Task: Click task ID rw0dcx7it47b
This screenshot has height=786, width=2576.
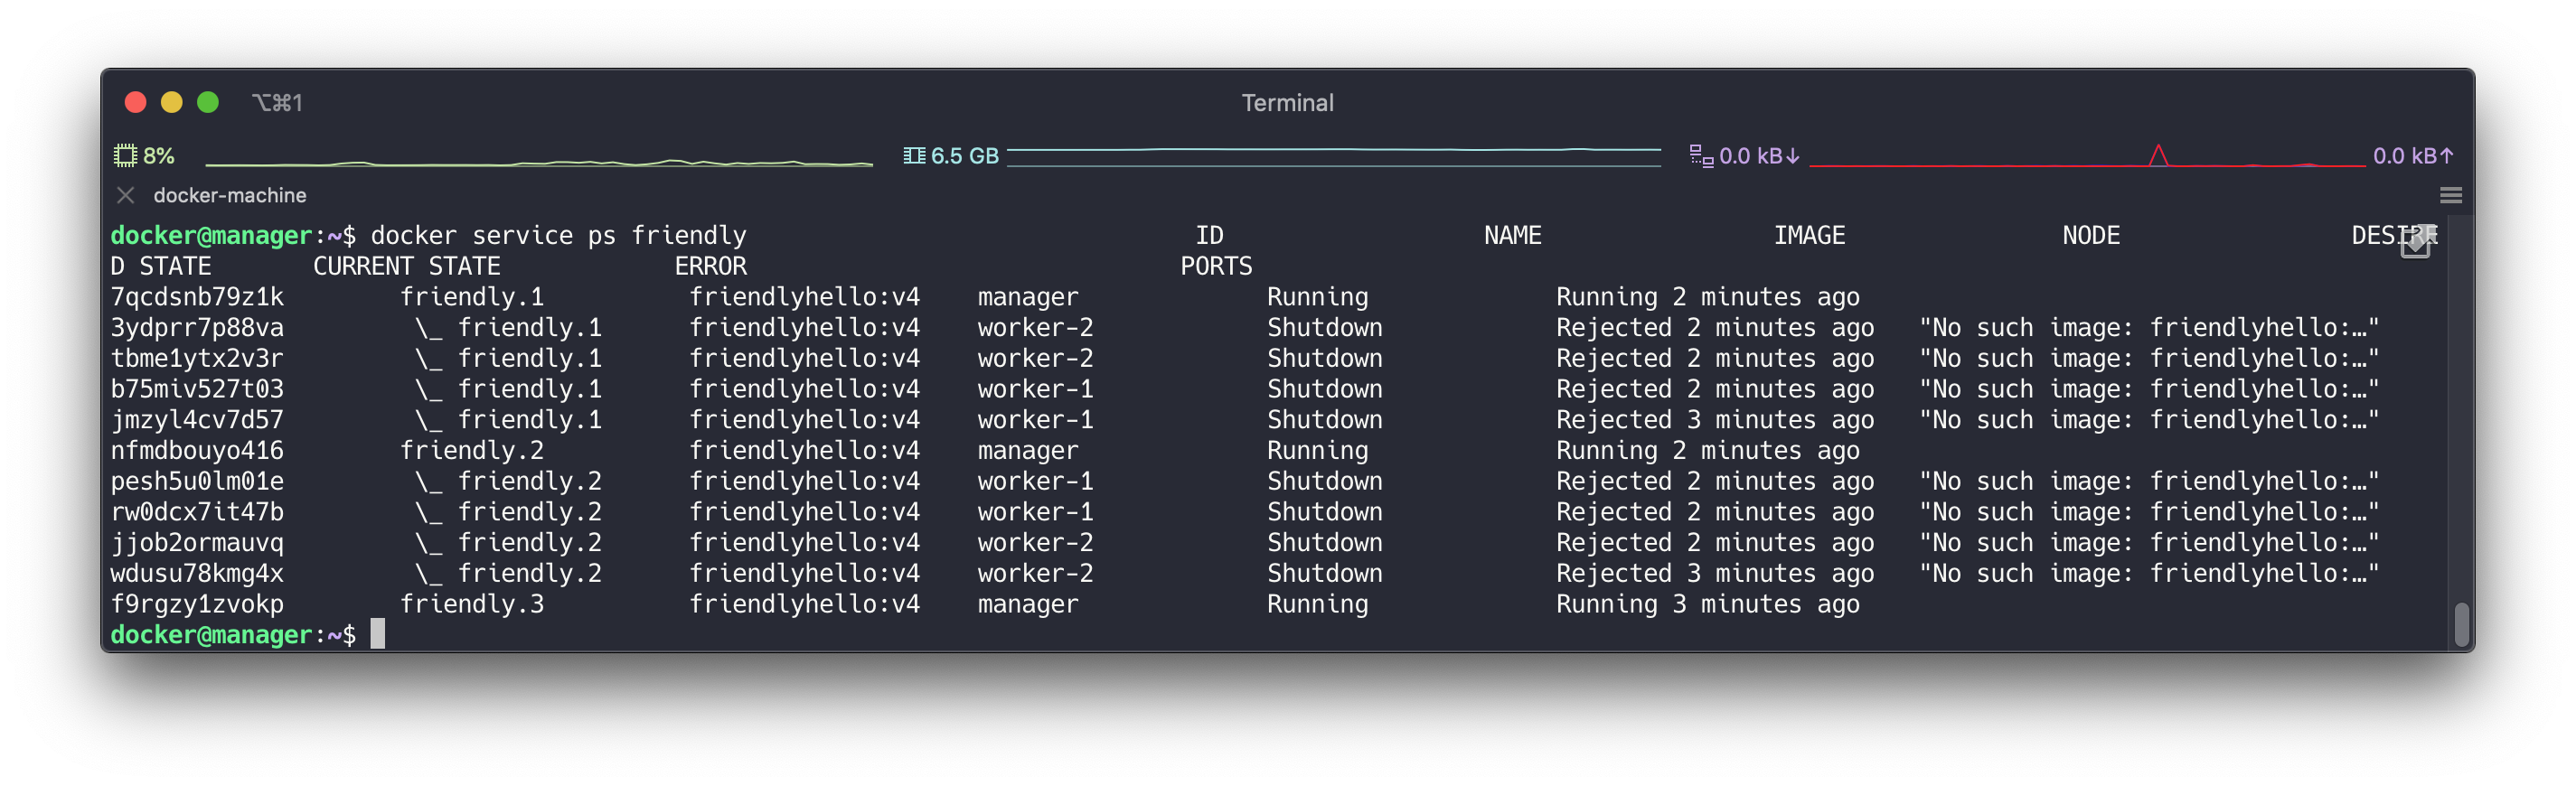Action: click(x=197, y=512)
